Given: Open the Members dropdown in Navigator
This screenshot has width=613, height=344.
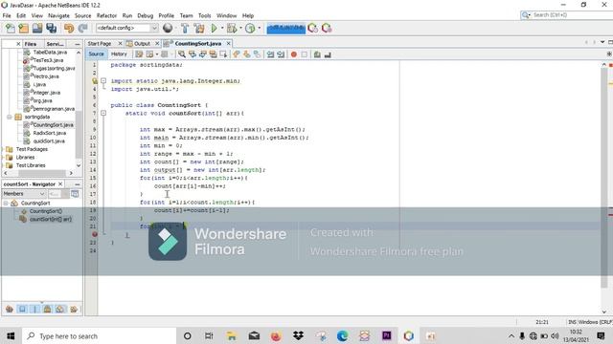Looking at the screenshot, I should tap(24, 194).
